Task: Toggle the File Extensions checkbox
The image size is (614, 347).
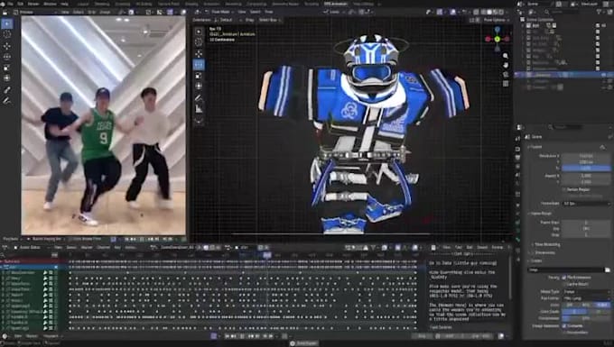Action: click(x=564, y=278)
